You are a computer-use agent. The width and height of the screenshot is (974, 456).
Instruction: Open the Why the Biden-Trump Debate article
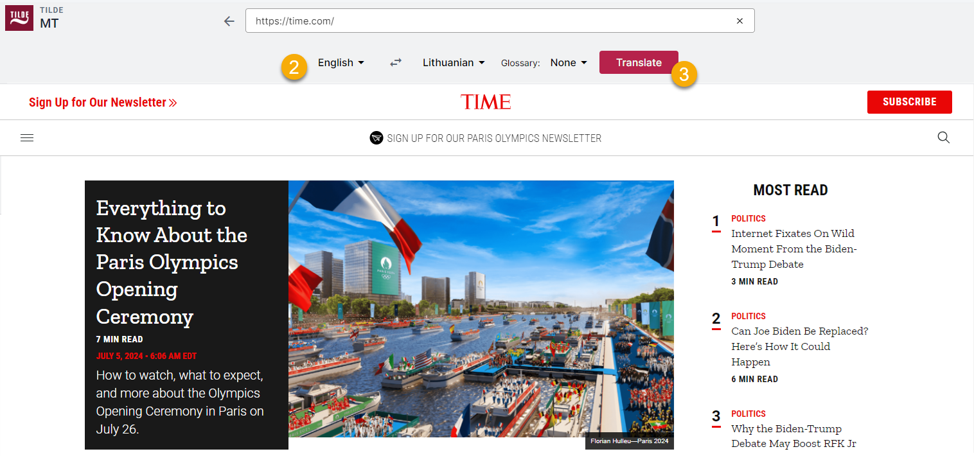794,436
